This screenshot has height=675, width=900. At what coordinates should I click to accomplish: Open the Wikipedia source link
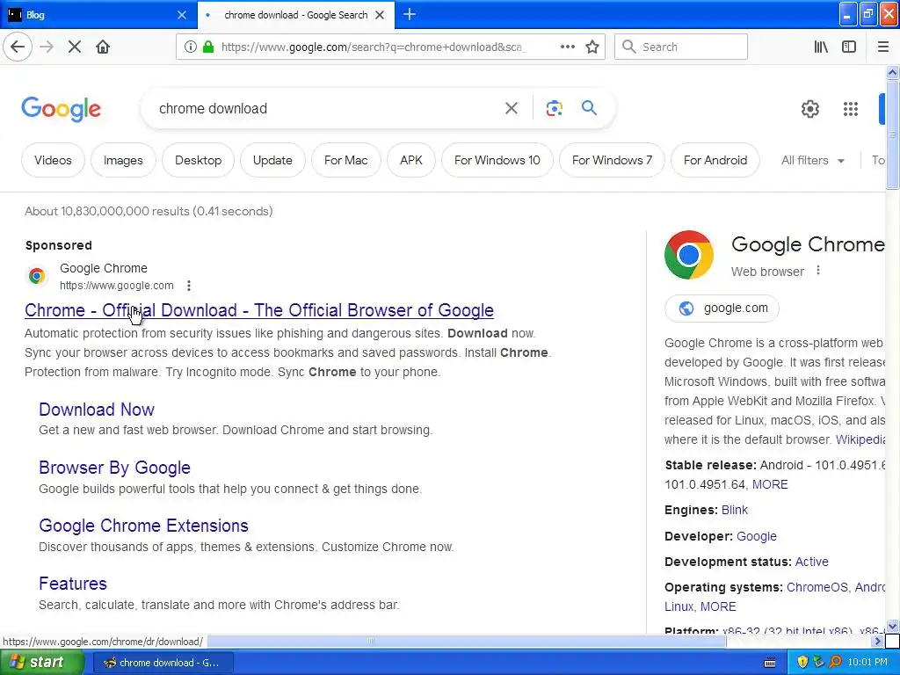pyautogui.click(x=860, y=439)
